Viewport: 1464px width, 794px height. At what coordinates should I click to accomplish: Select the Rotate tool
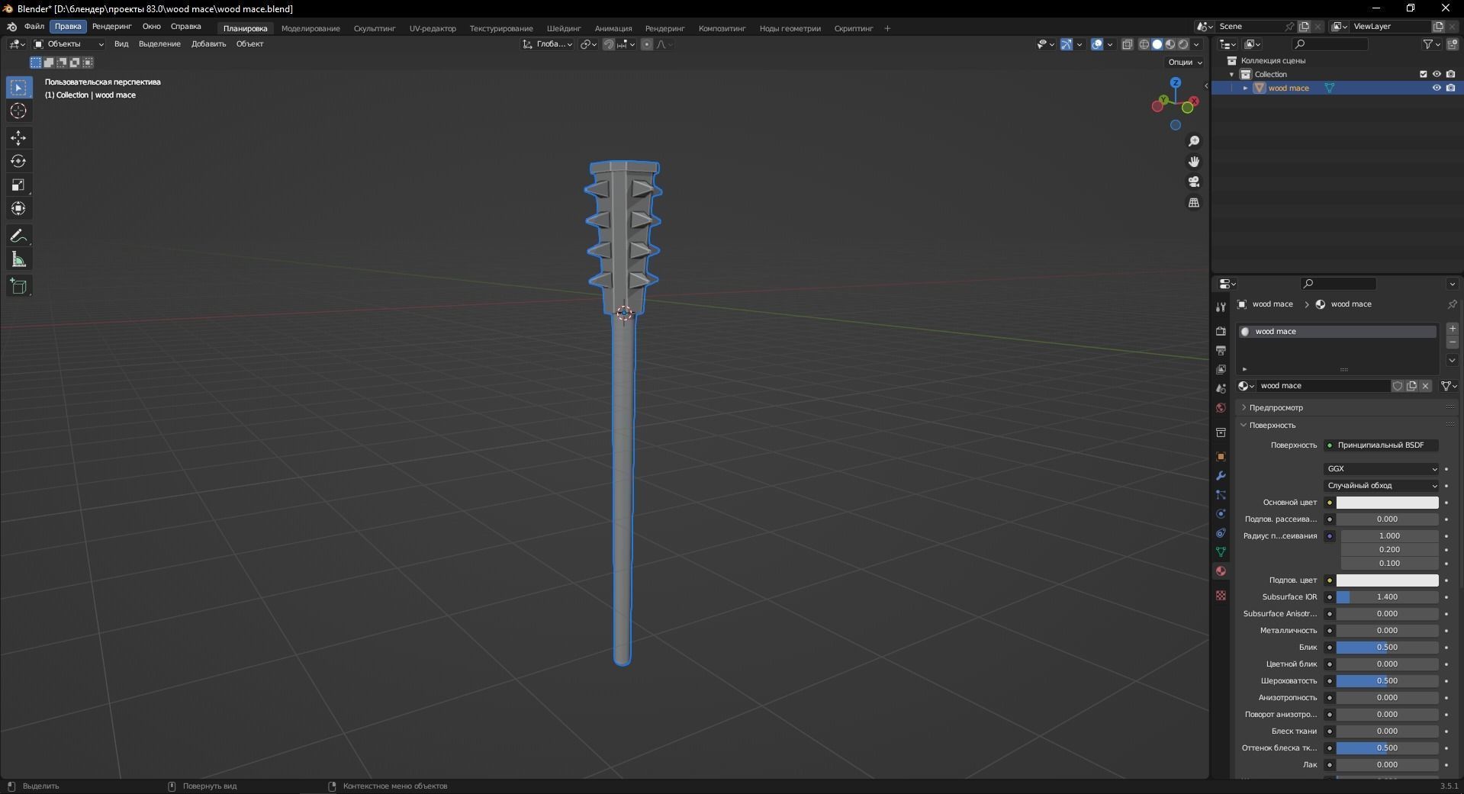[18, 162]
